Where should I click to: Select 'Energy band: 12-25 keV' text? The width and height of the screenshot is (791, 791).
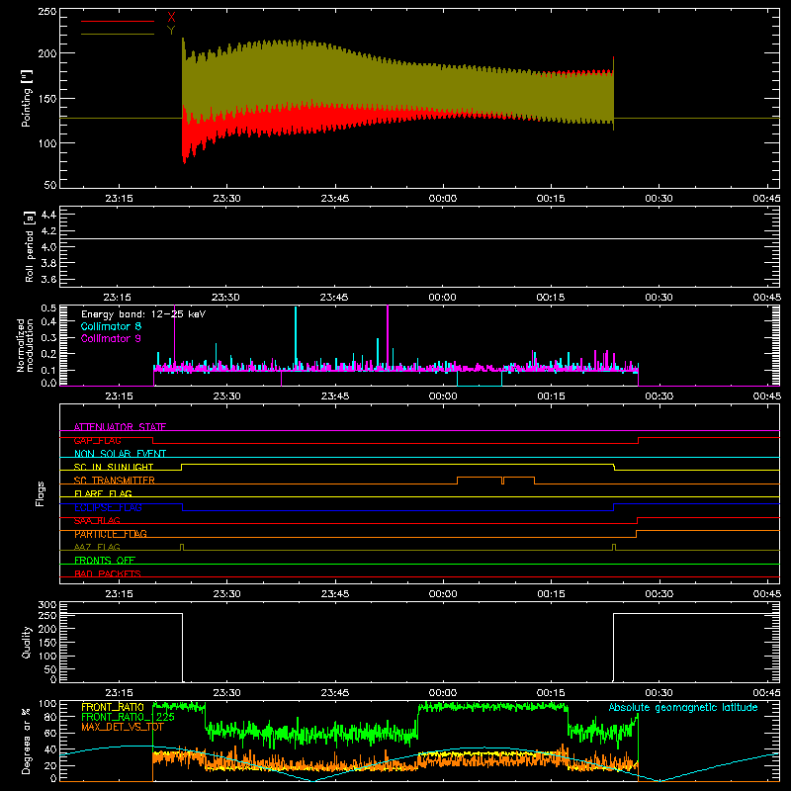click(143, 314)
